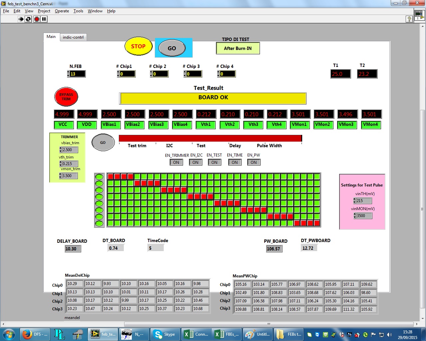
Task: Open the Operate menu
Action: tap(62, 11)
